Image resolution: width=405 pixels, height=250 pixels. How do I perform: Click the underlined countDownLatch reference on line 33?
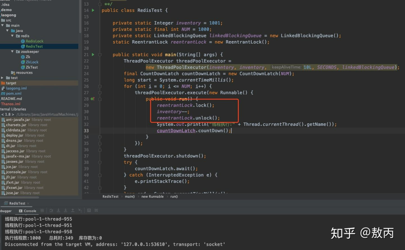point(176,131)
